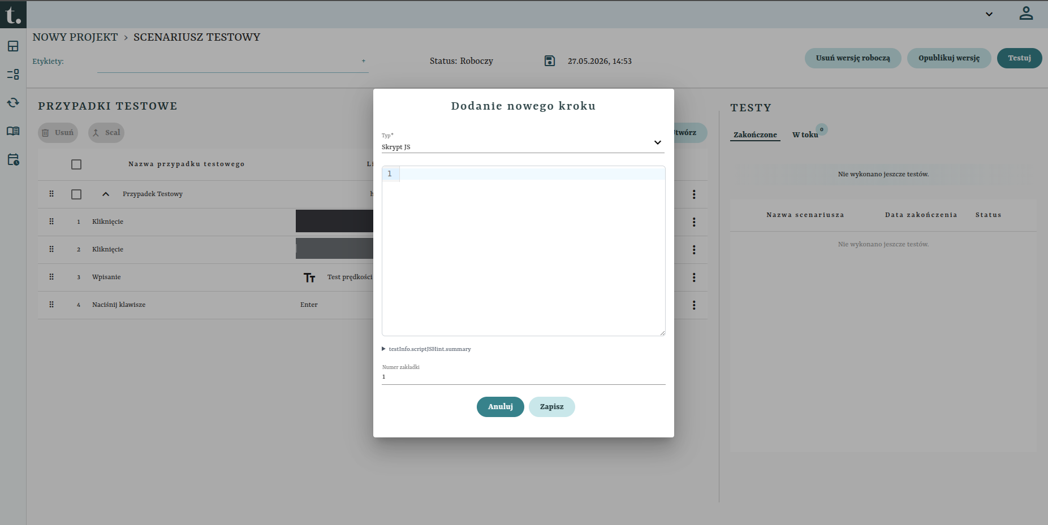Open three-dot menu for step 1 Kliknięcie

[x=694, y=222]
